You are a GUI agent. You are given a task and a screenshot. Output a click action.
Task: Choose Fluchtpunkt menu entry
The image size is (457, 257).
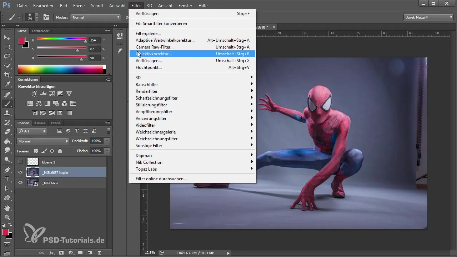pos(192,67)
